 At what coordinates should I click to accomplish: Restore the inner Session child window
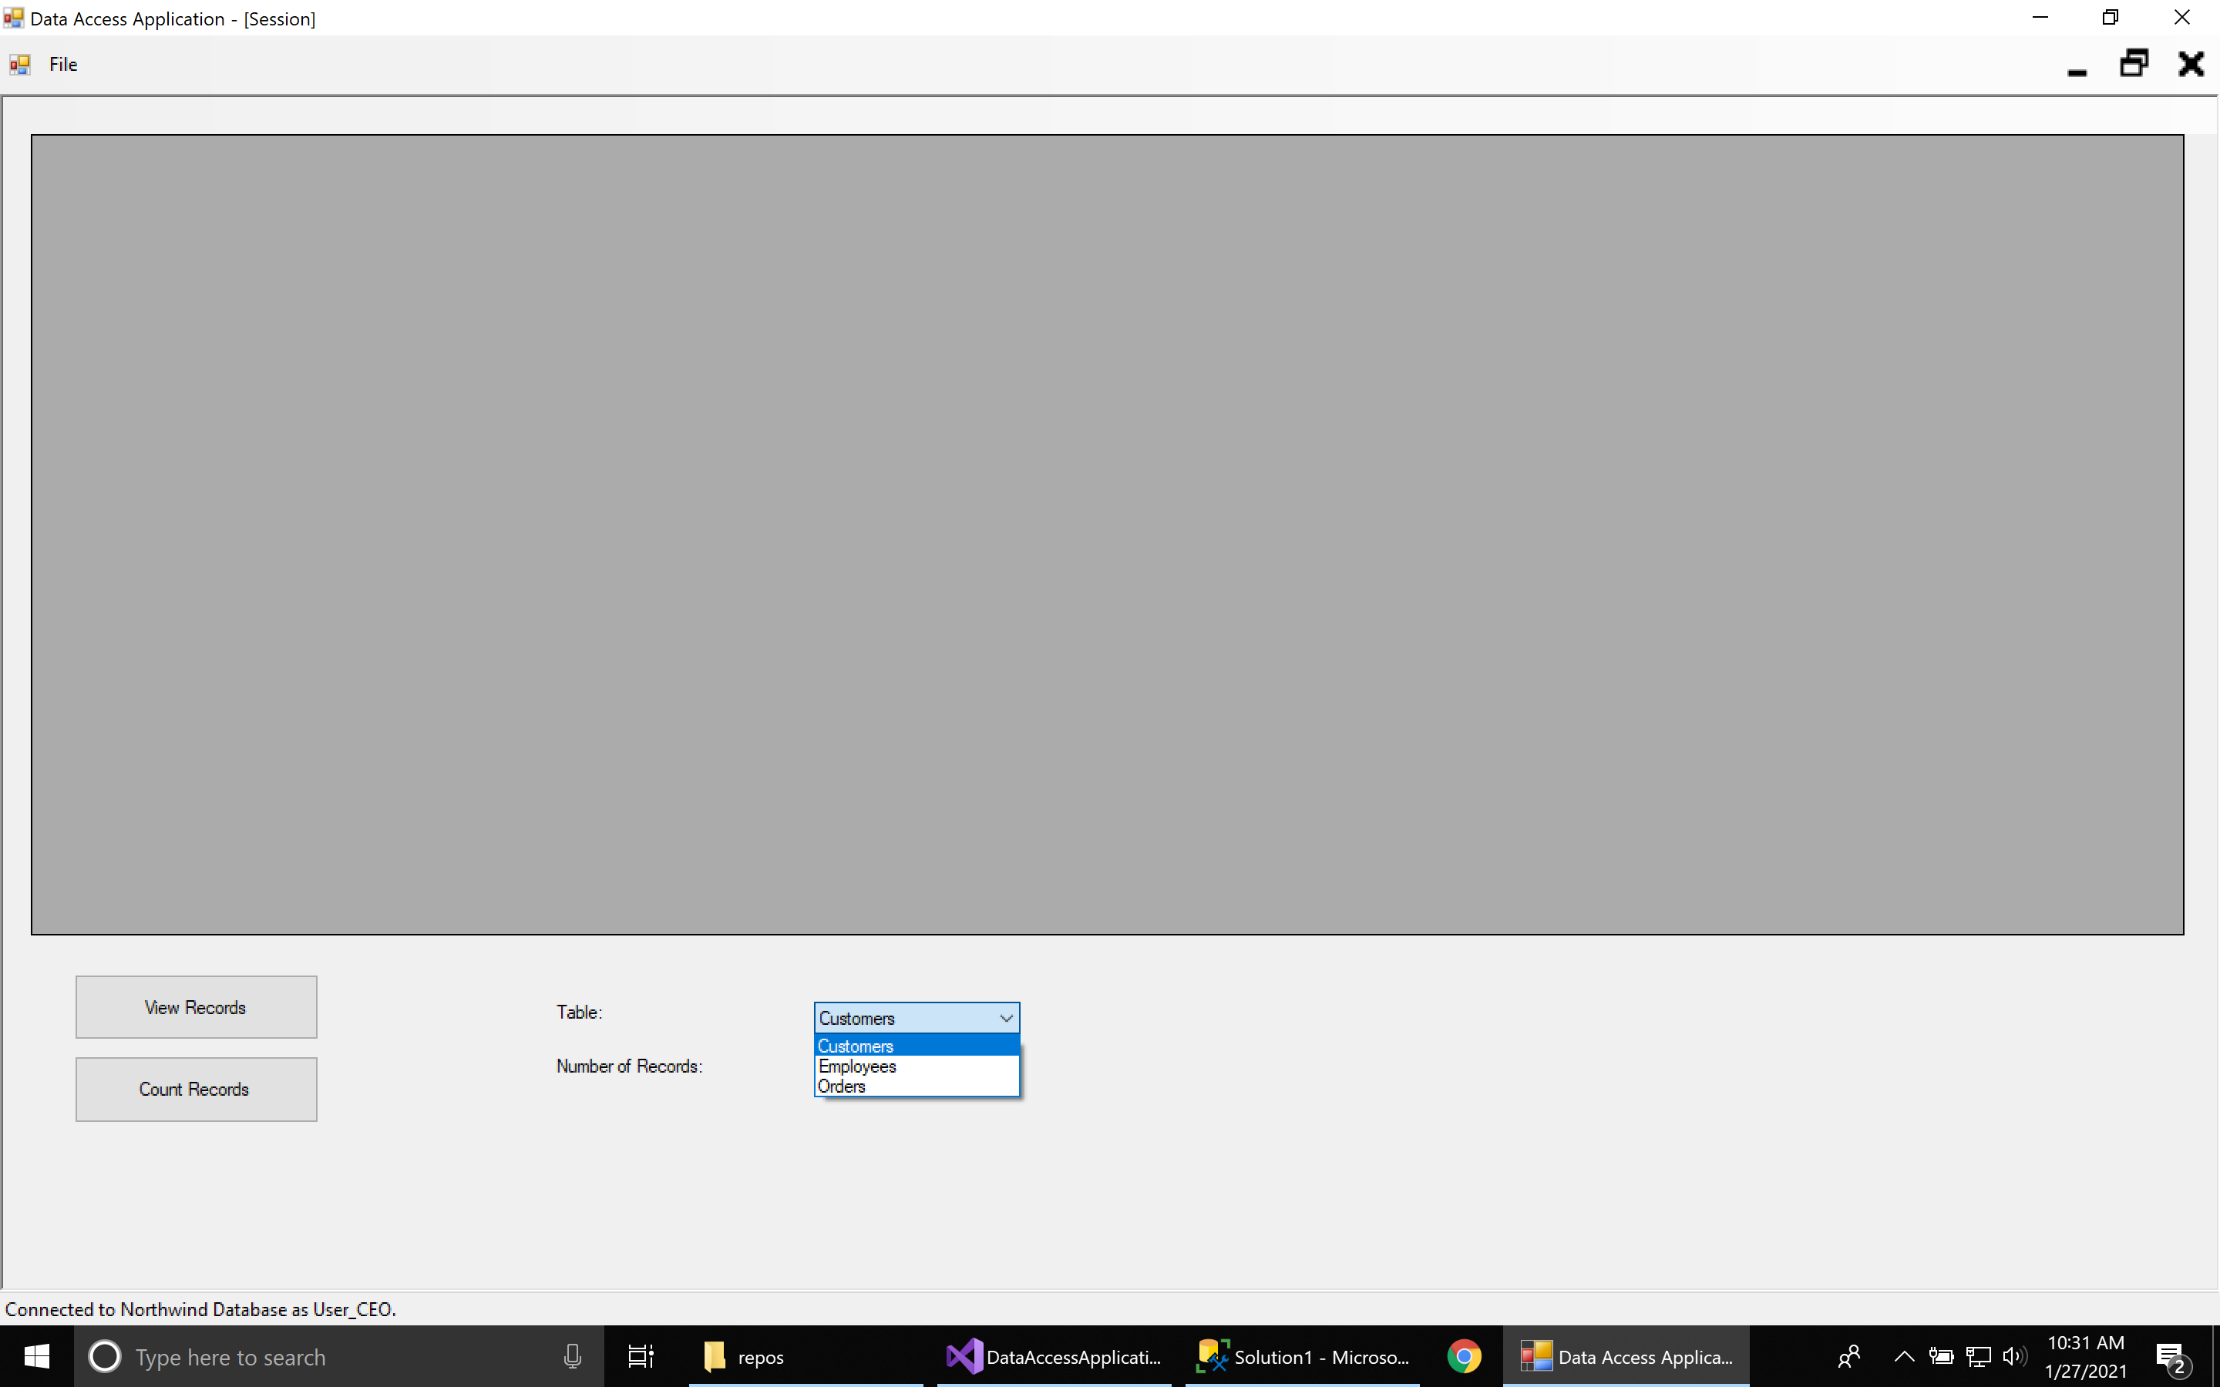(2134, 64)
